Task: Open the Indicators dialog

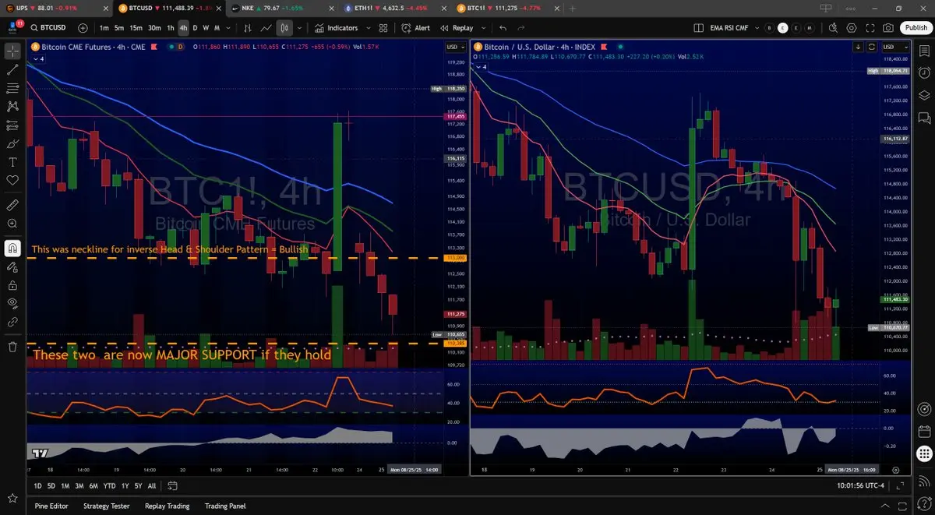Action: click(x=336, y=28)
